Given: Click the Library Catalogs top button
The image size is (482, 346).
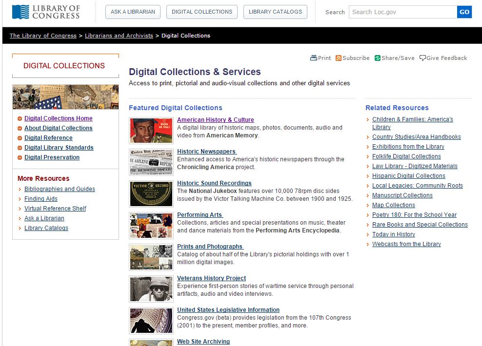Looking at the screenshot, I should pyautogui.click(x=276, y=12).
